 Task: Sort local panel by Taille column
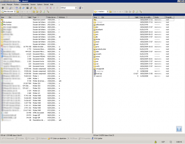click(27, 17)
